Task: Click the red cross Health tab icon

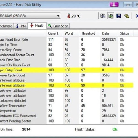Action: tap(31, 25)
